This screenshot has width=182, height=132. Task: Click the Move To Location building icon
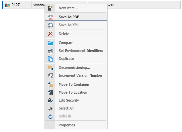[x=50, y=93]
